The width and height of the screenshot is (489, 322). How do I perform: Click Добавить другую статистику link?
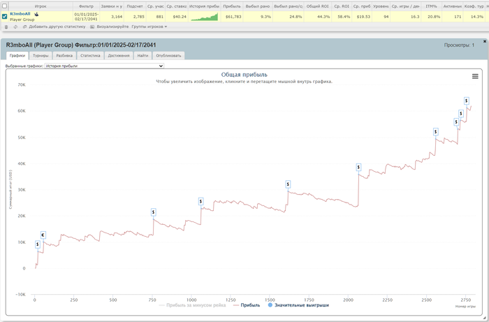pyautogui.click(x=57, y=27)
